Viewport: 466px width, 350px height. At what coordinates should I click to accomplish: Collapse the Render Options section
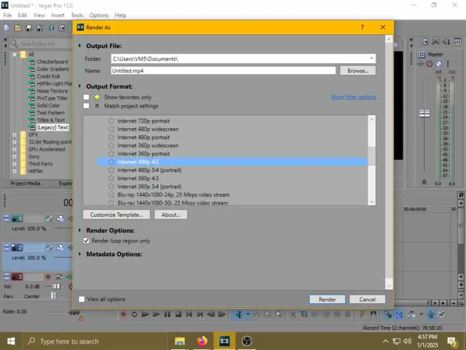point(80,230)
